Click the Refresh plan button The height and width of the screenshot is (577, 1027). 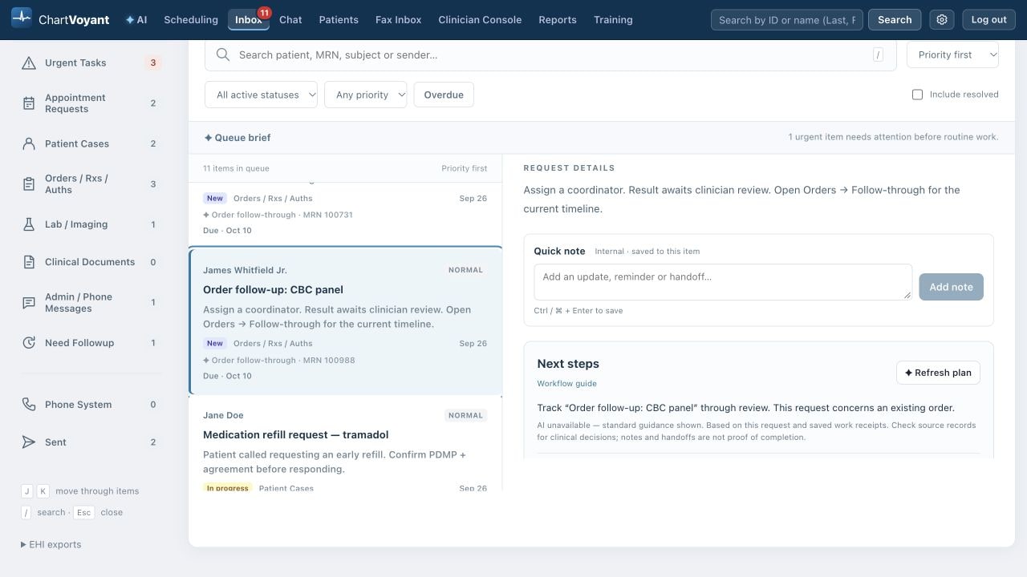click(938, 373)
